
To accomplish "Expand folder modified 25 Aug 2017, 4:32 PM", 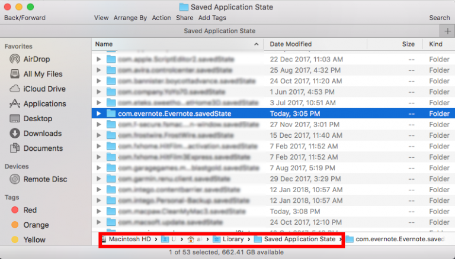I will click(x=99, y=70).
